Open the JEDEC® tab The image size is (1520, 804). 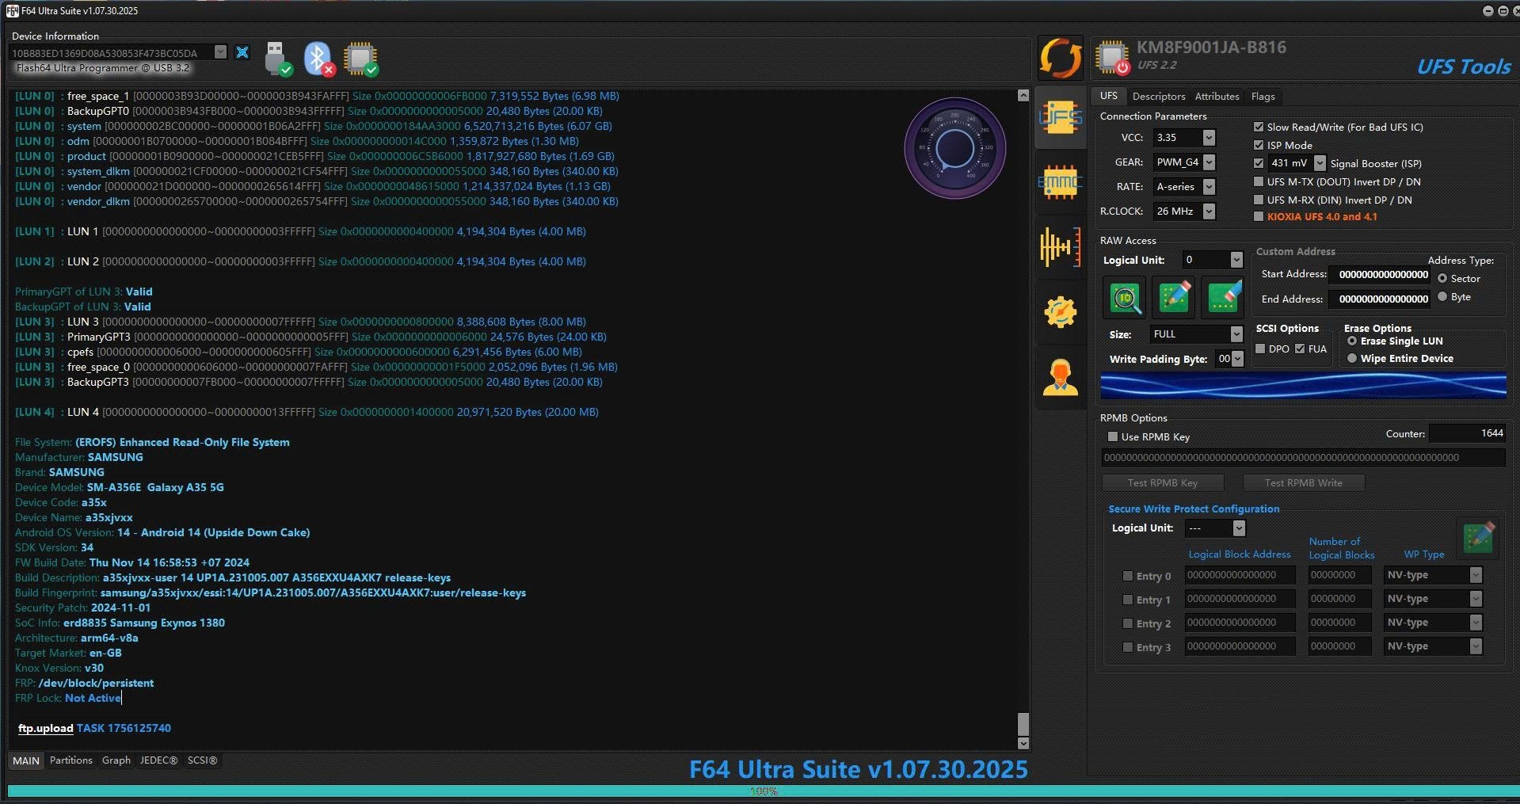coord(158,760)
